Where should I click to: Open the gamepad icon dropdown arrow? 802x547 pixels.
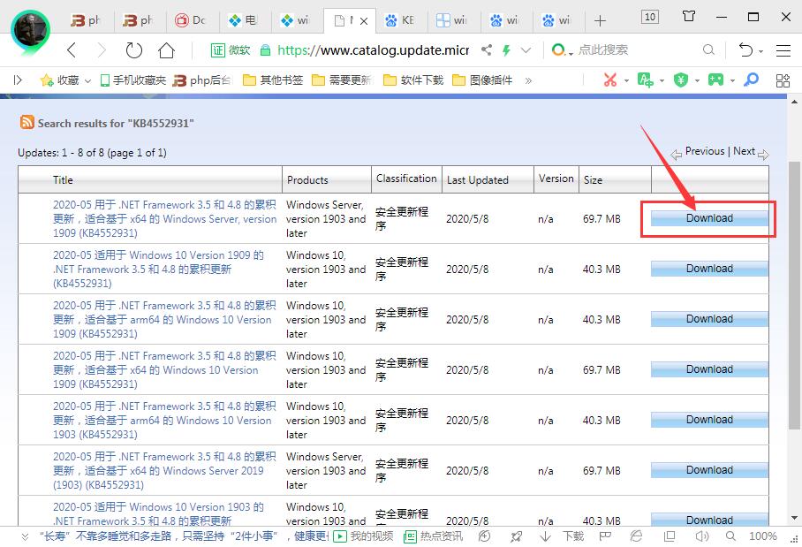pos(732,80)
